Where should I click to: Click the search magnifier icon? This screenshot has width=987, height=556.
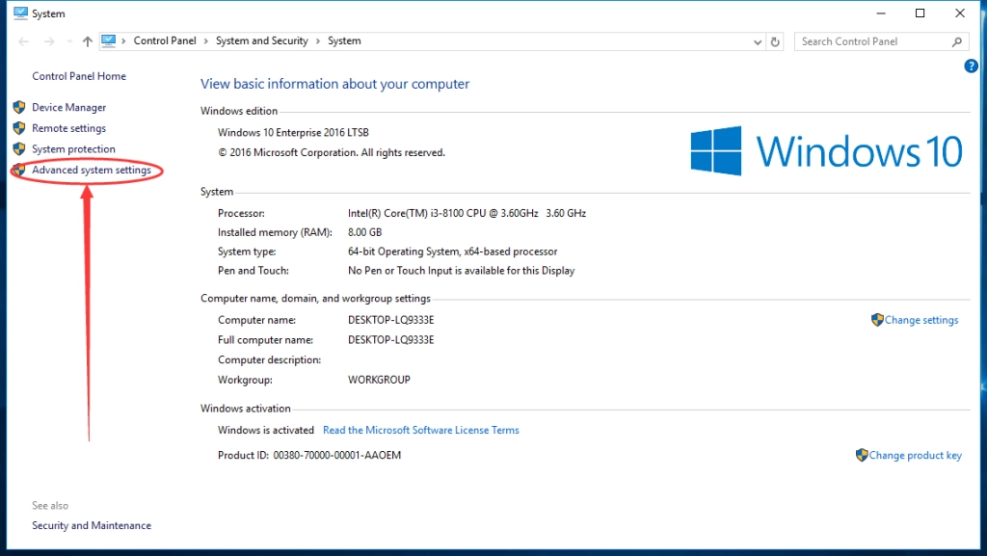click(x=957, y=42)
